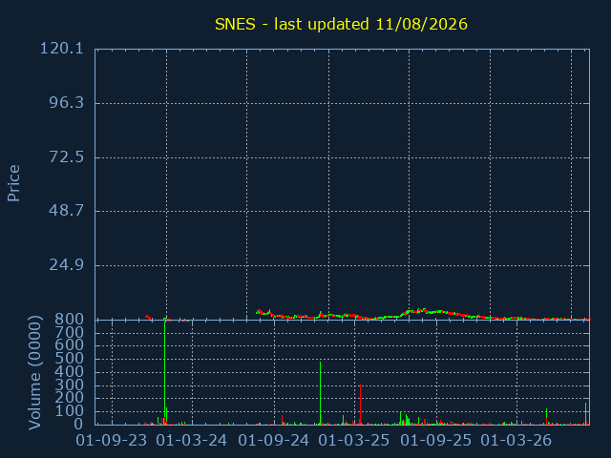Click the 700 volume axis label
The height and width of the screenshot is (458, 611).
70,332
